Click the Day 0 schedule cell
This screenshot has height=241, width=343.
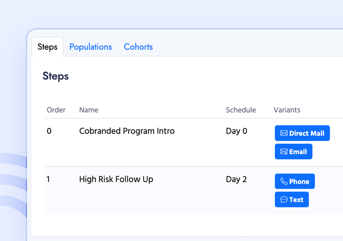point(236,131)
